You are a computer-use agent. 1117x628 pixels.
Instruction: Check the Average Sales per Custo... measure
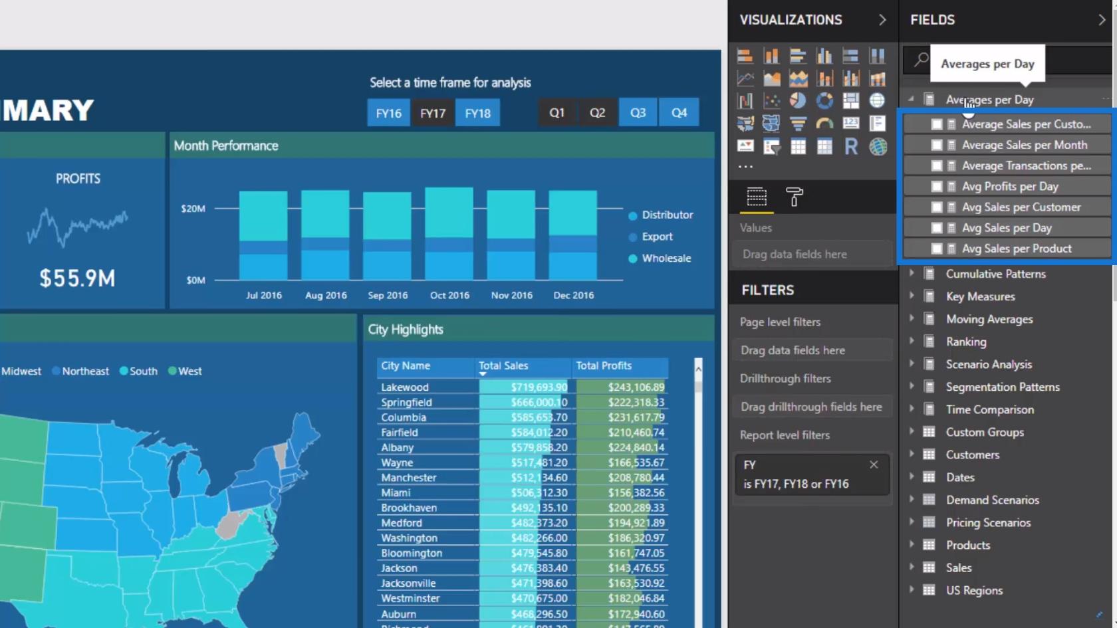(936, 124)
